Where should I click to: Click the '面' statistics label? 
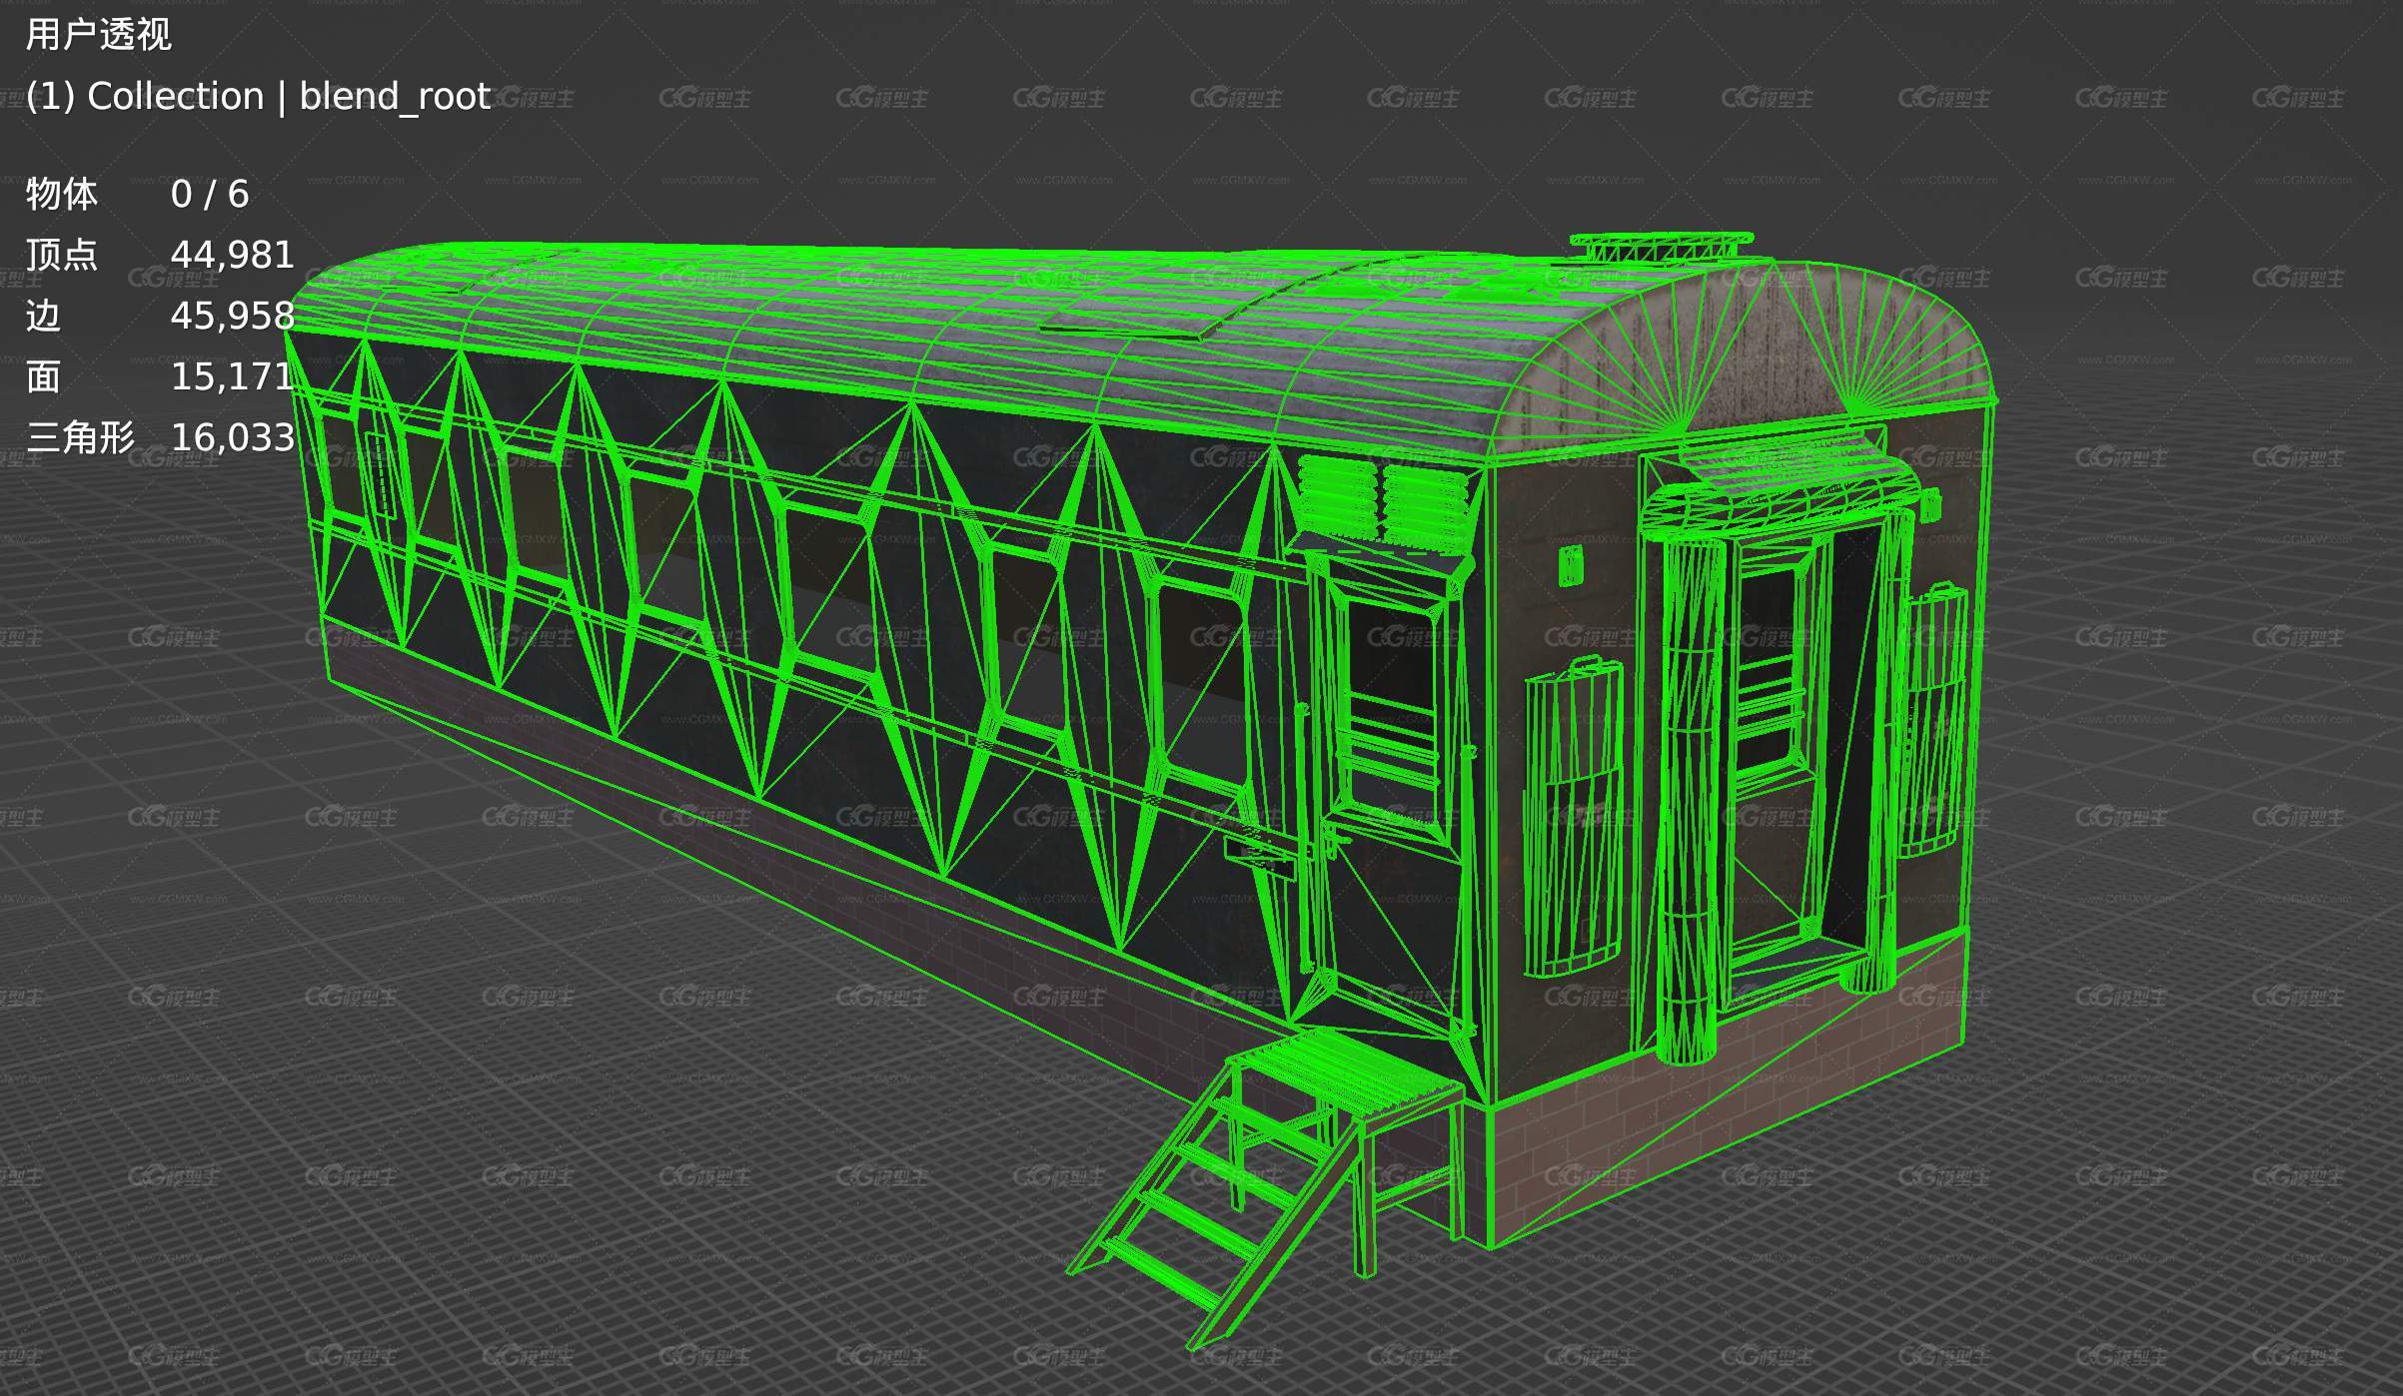pyautogui.click(x=43, y=376)
